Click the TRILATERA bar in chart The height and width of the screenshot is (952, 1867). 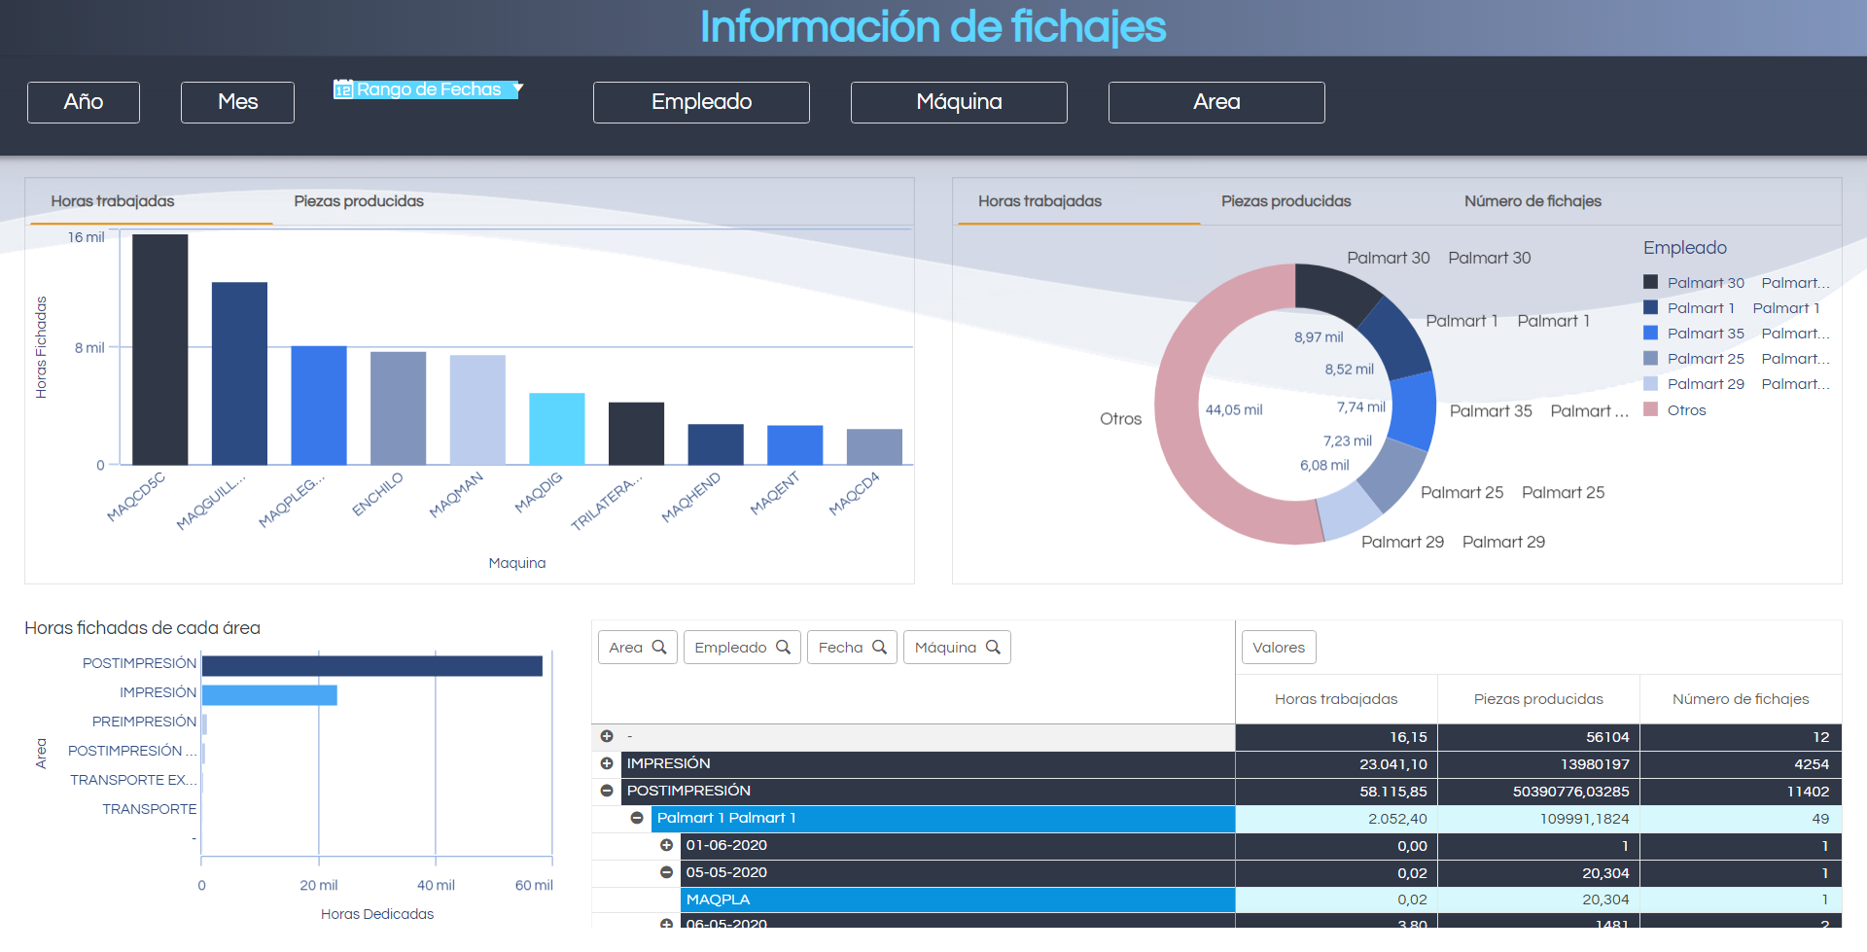coord(636,434)
